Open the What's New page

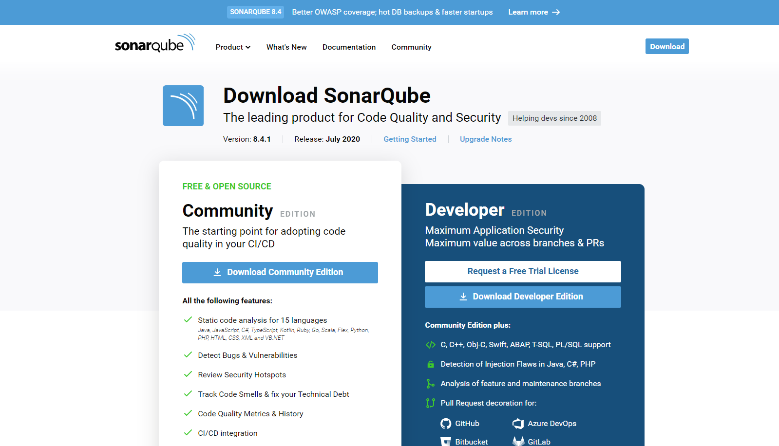coord(286,47)
